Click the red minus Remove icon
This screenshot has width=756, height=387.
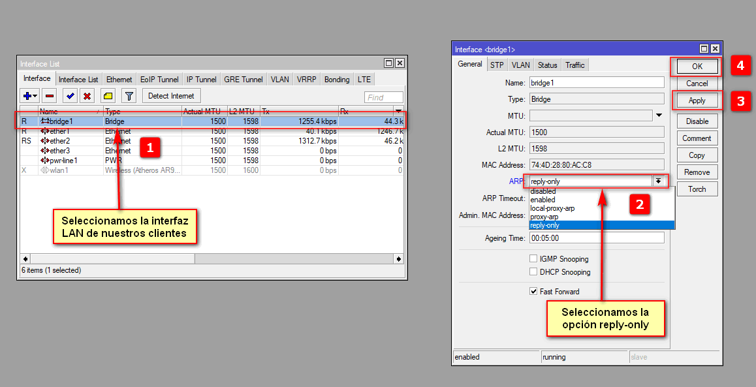click(50, 96)
